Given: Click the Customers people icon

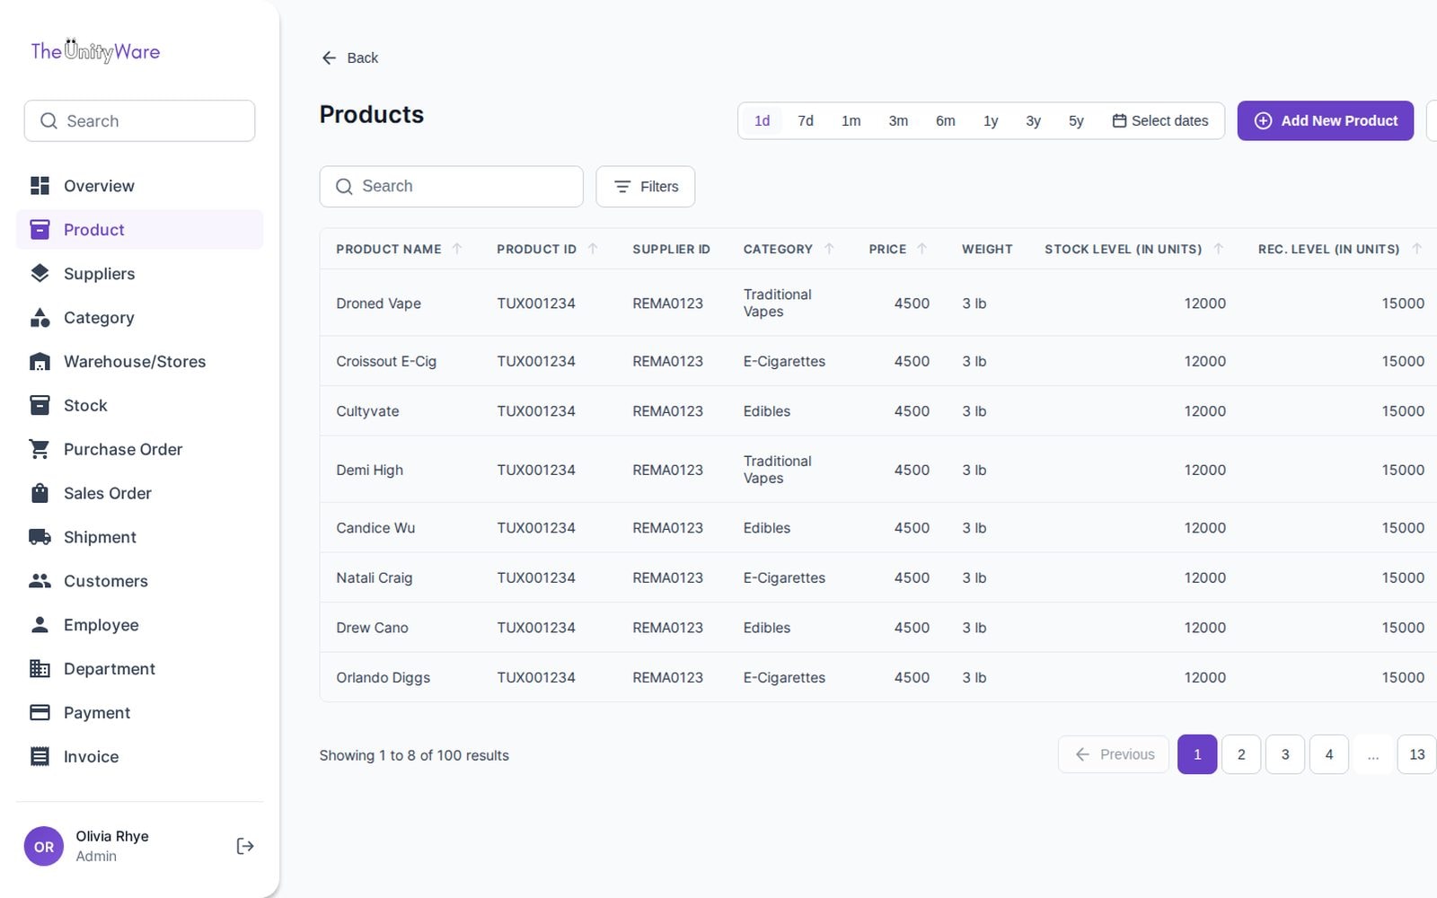Looking at the screenshot, I should 40,581.
